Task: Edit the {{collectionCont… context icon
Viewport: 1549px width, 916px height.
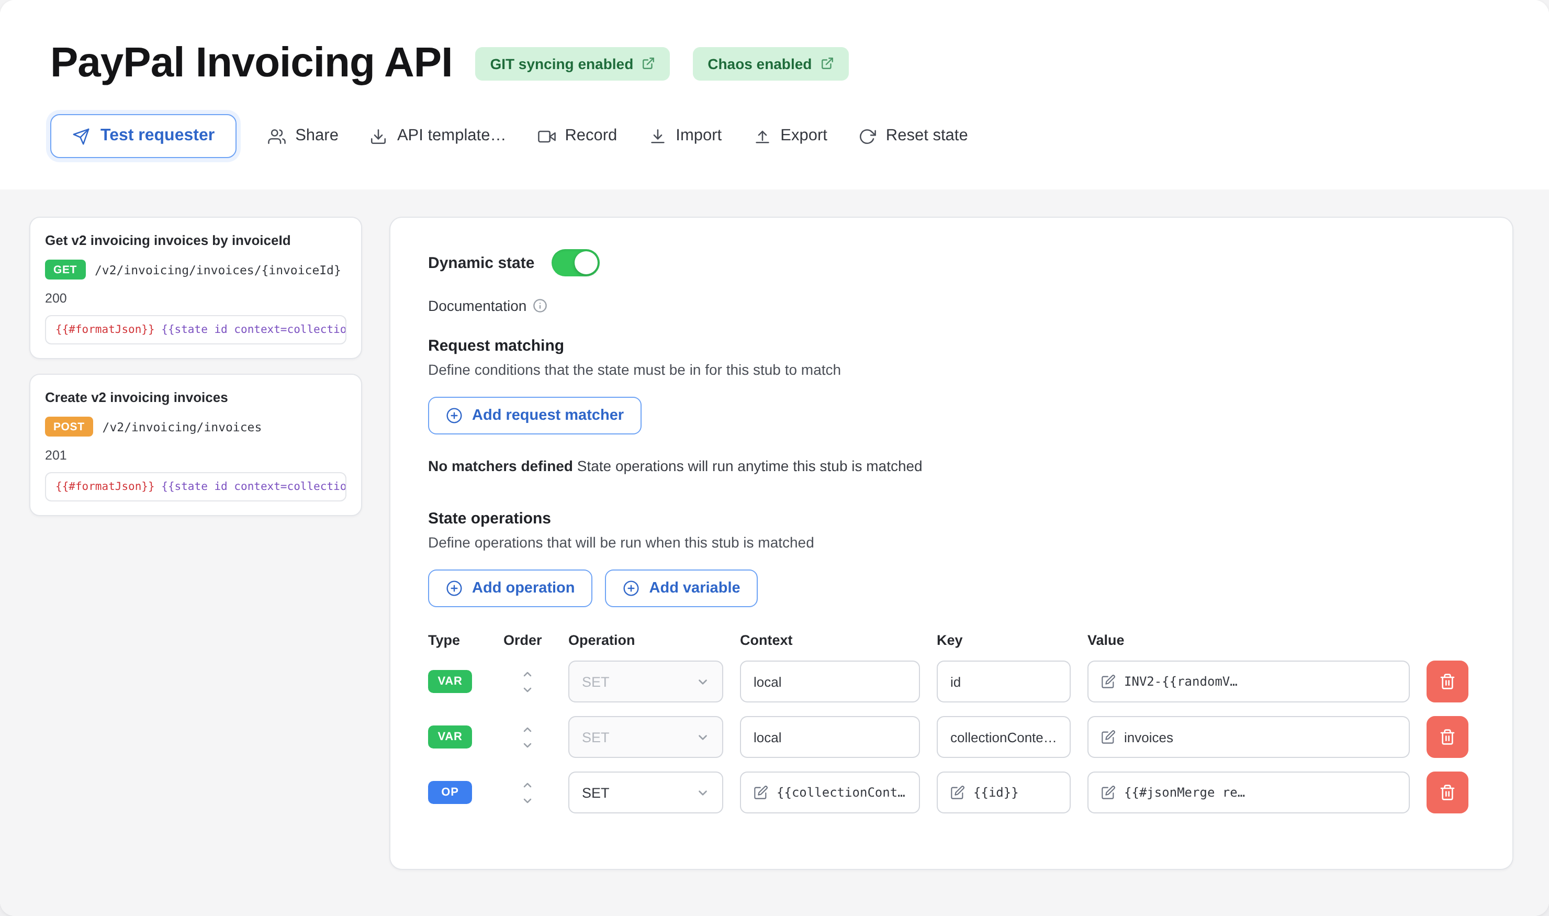Action: point(760,792)
